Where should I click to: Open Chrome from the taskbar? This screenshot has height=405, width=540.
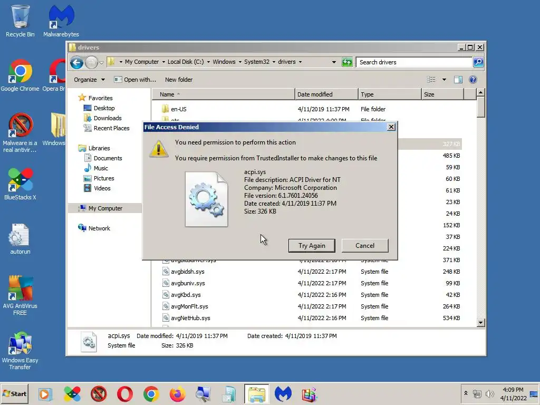pyautogui.click(x=151, y=394)
